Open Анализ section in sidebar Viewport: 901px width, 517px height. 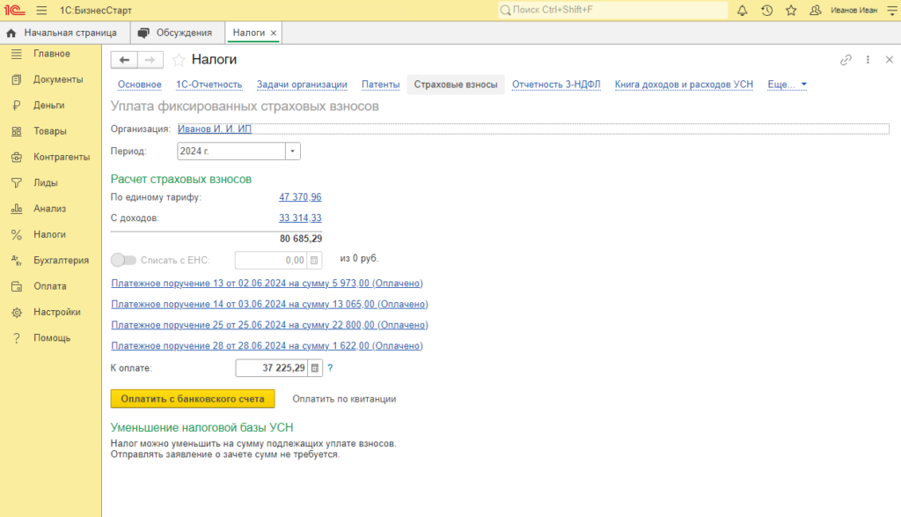tap(50, 209)
